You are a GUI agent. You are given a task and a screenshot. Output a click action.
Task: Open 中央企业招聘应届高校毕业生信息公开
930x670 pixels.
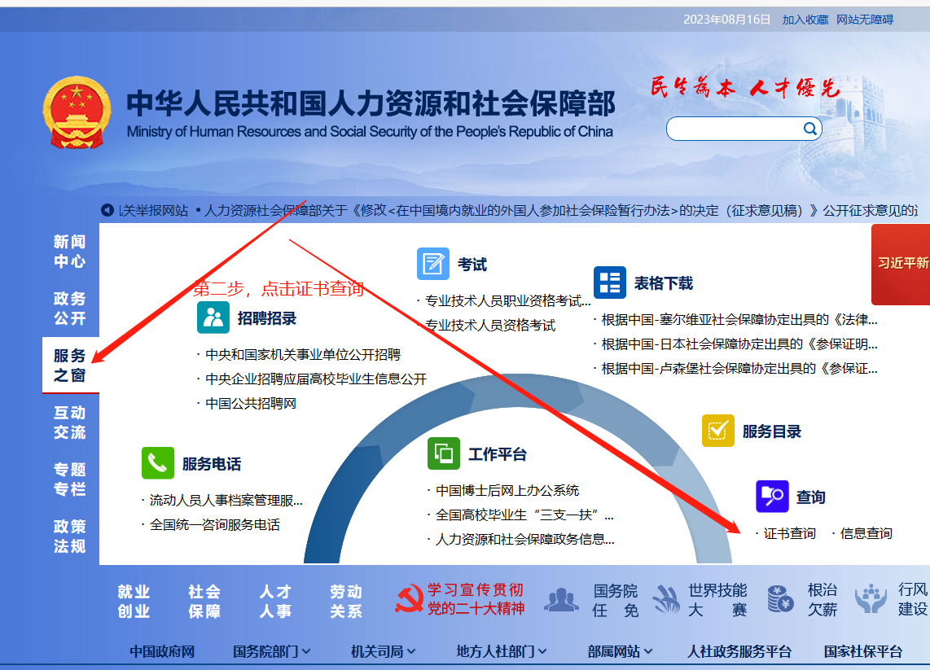coord(315,379)
